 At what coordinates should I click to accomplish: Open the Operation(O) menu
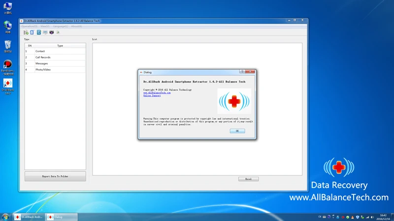[x=30, y=26]
